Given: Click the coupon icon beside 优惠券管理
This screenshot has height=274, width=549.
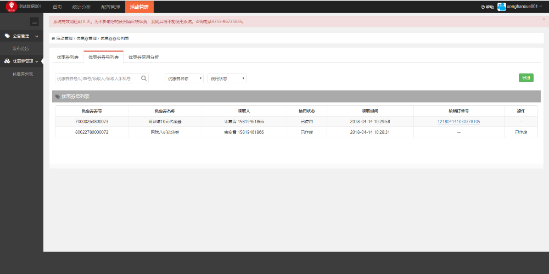Looking at the screenshot, I should click(7, 61).
